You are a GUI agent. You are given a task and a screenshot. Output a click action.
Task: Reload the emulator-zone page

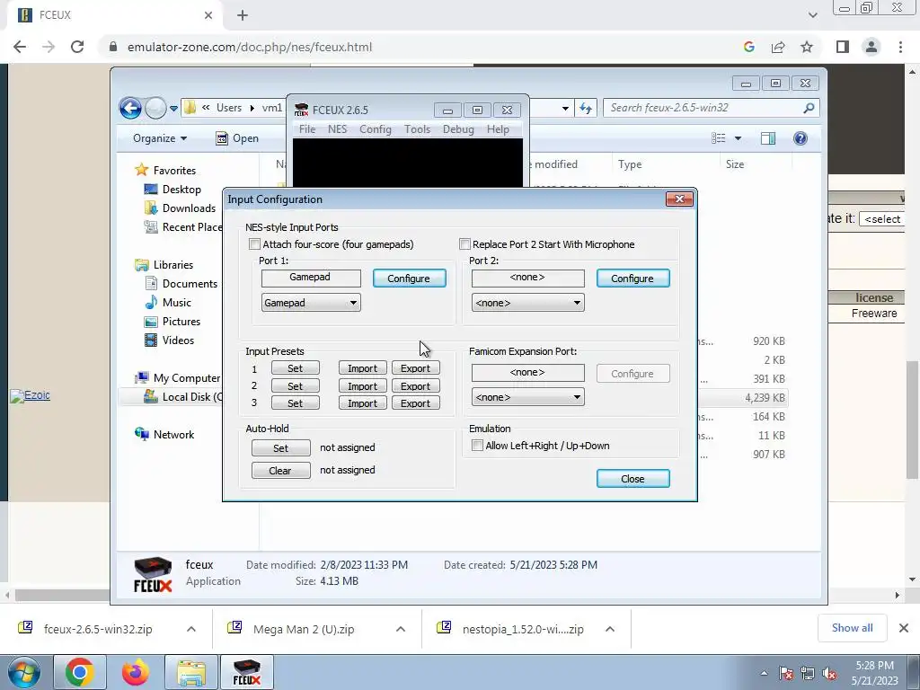pos(77,47)
